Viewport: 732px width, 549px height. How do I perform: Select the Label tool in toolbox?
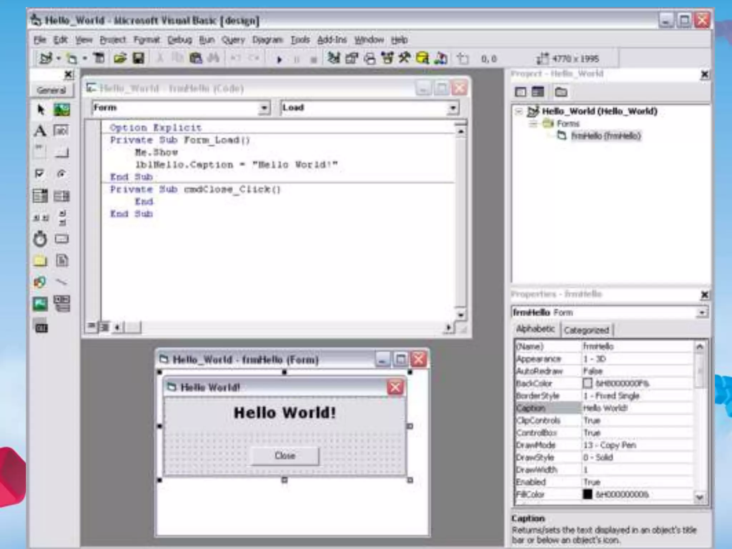[40, 131]
